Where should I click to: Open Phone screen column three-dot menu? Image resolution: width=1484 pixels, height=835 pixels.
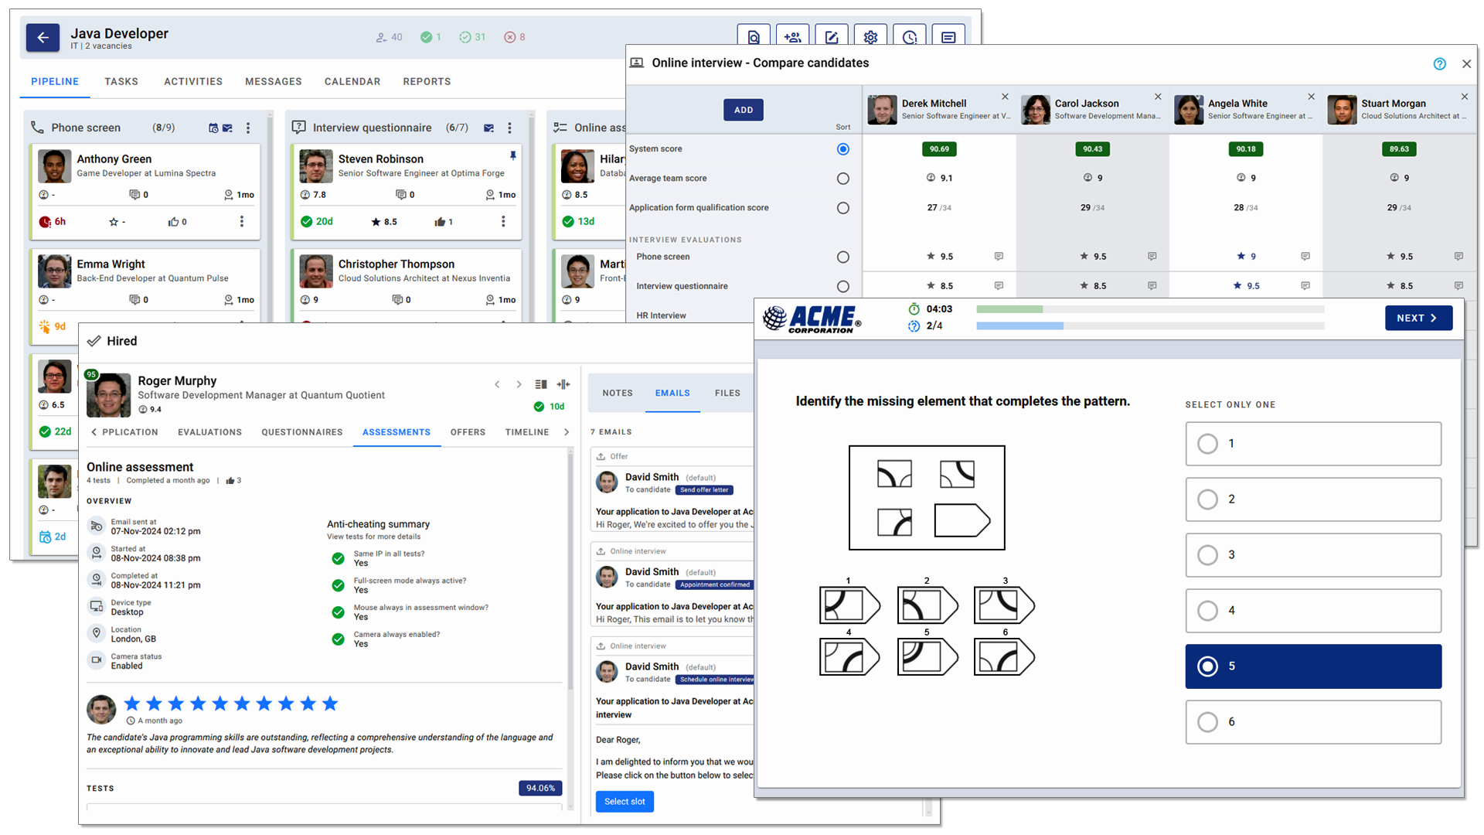pos(248,128)
